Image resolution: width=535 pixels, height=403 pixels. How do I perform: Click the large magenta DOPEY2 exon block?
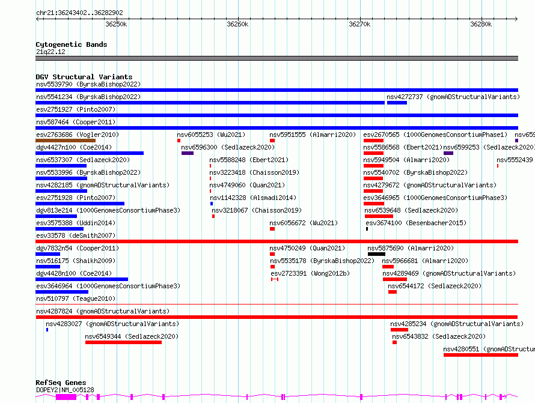[x=66, y=397]
